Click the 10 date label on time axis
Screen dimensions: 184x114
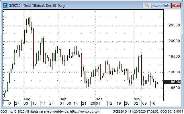pos(34,103)
